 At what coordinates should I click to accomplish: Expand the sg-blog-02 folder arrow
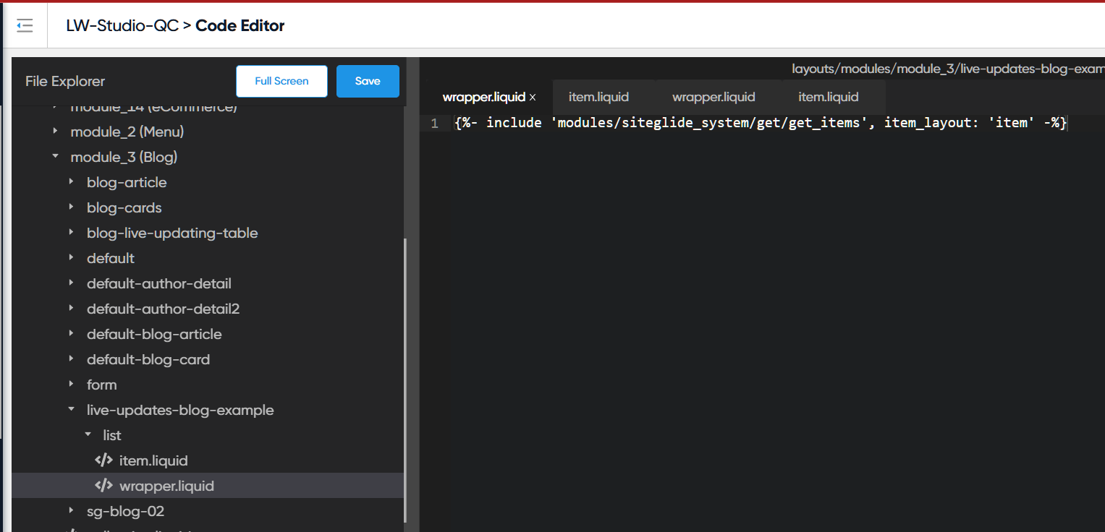[x=72, y=511]
